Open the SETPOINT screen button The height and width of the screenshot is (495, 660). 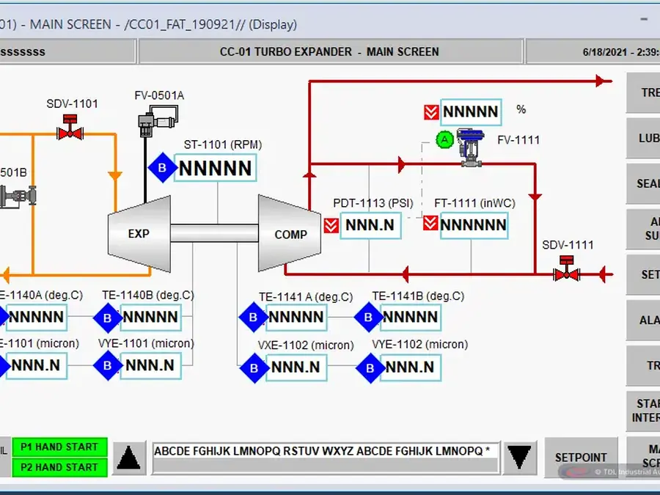point(581,458)
